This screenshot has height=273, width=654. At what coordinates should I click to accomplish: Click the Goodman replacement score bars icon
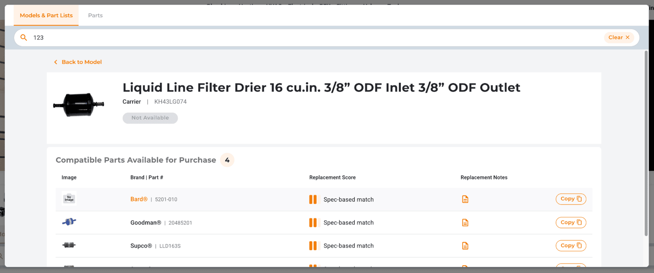pos(313,223)
